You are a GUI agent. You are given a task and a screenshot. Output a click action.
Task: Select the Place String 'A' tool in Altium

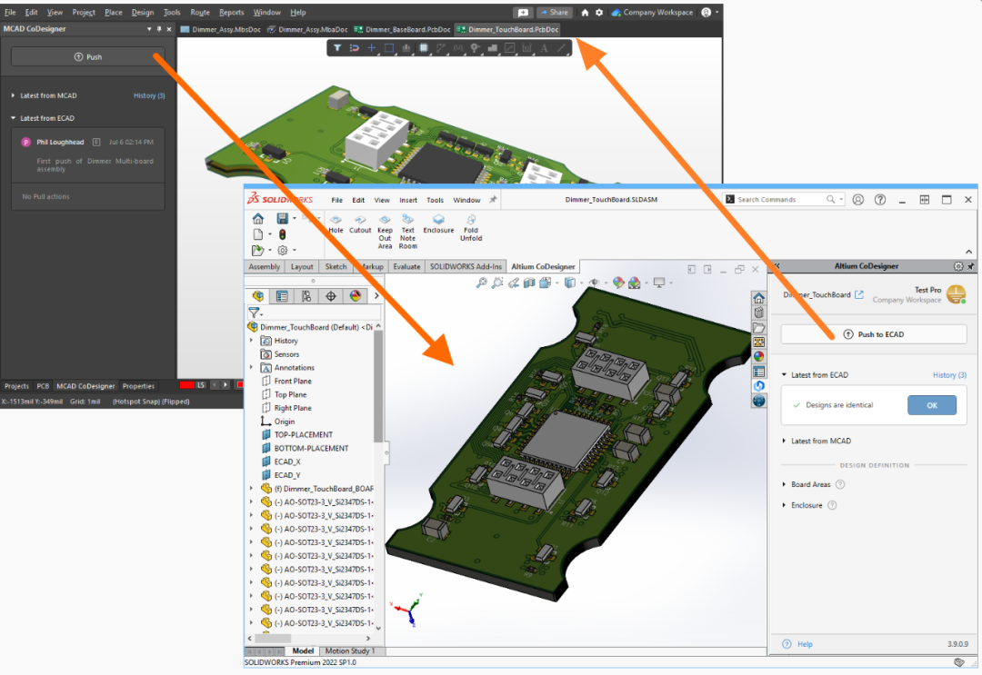pos(544,47)
